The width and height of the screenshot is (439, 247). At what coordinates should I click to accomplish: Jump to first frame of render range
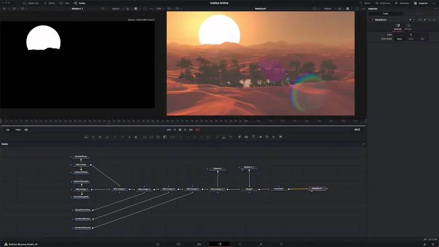click(168, 130)
